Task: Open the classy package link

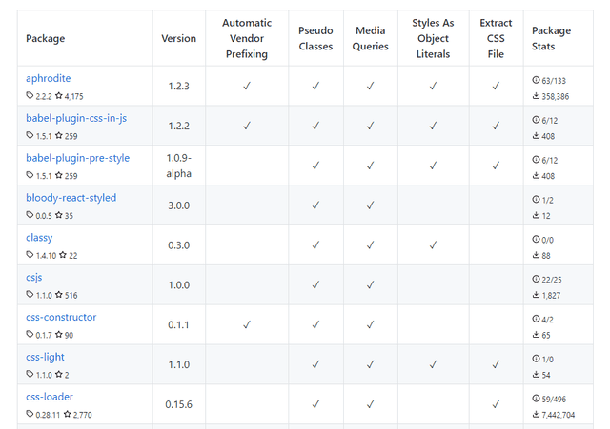Action: (39, 238)
